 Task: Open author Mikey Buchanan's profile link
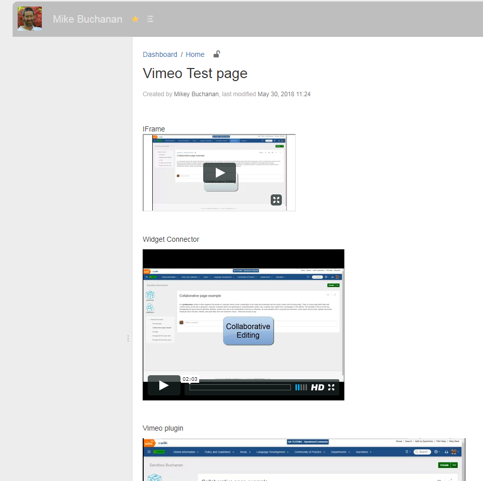(x=196, y=94)
